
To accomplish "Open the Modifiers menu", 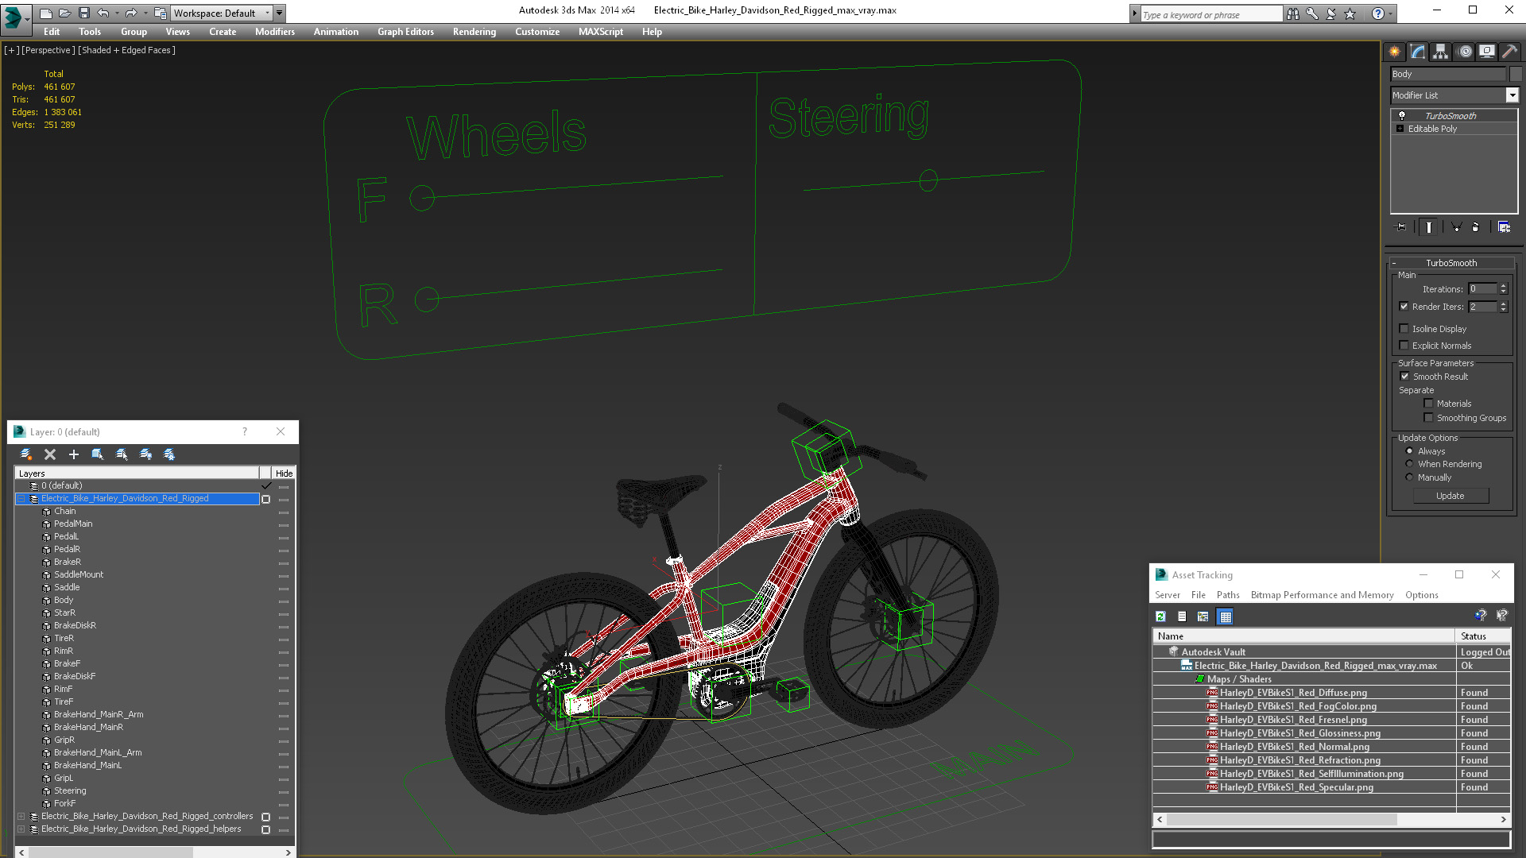I will (275, 32).
